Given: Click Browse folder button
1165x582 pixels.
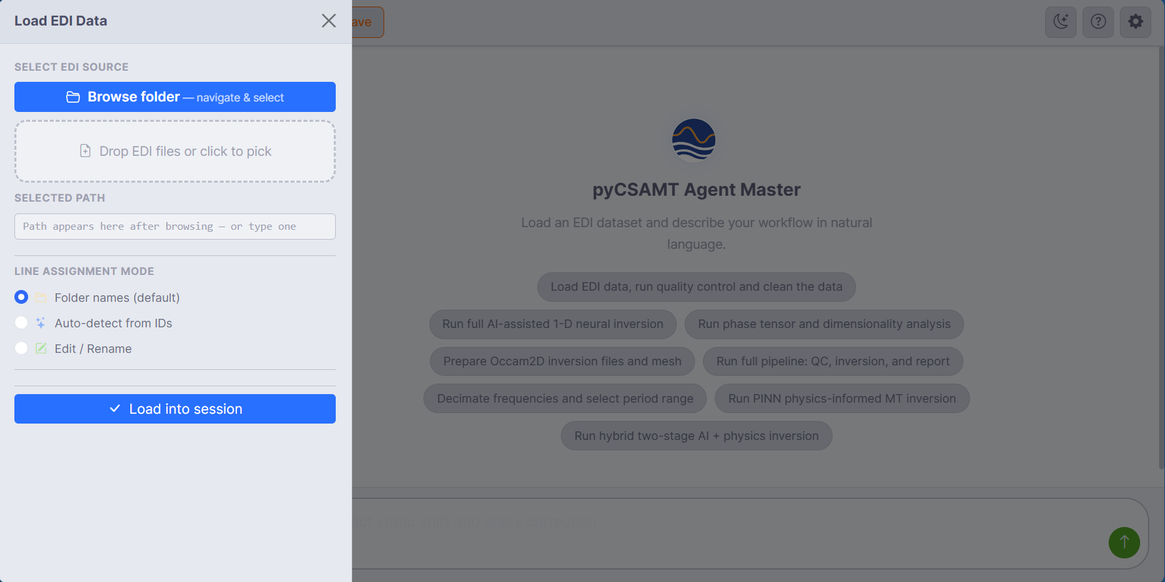Looking at the screenshot, I should pyautogui.click(x=175, y=97).
